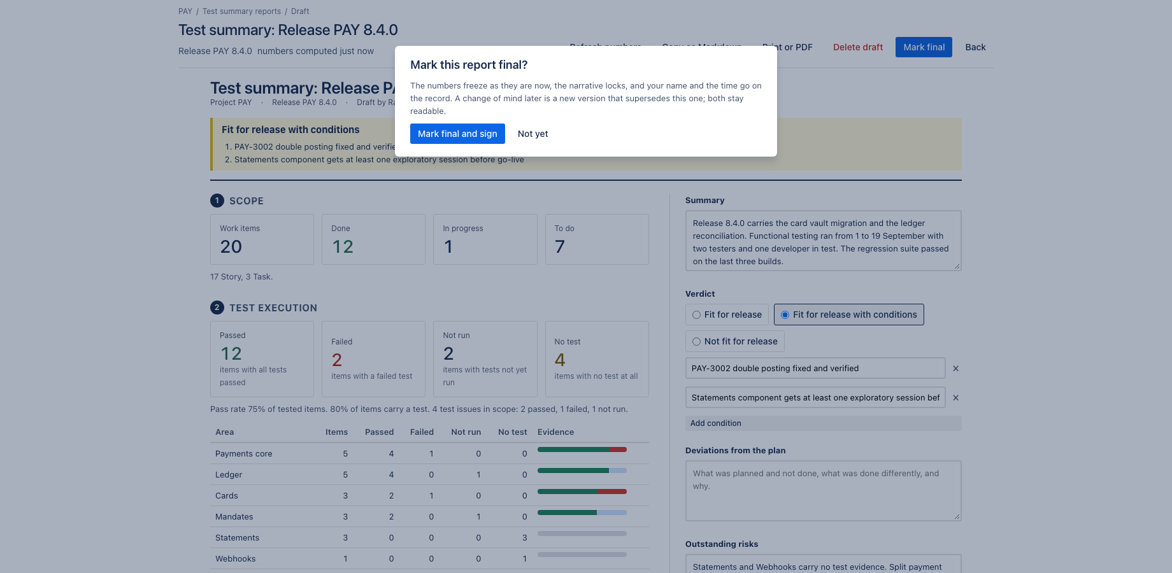Screen dimensions: 1172x573
Task: Dismiss dialog with Not yet
Action: pyautogui.click(x=532, y=134)
